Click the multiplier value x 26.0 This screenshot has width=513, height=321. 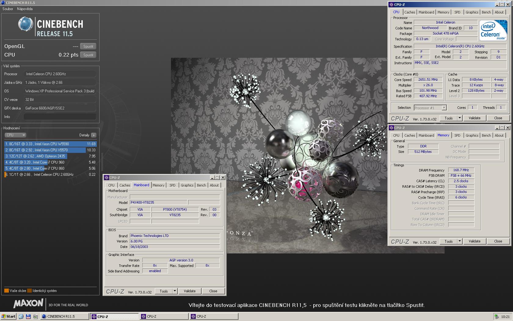click(x=428, y=85)
